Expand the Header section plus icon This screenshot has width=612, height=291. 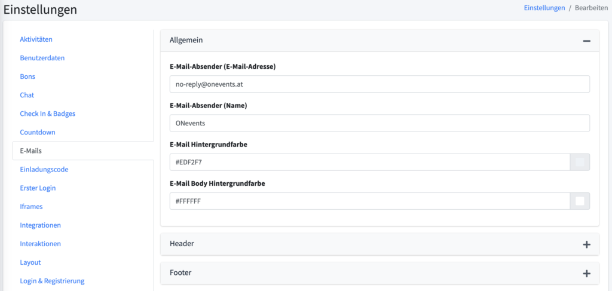586,244
